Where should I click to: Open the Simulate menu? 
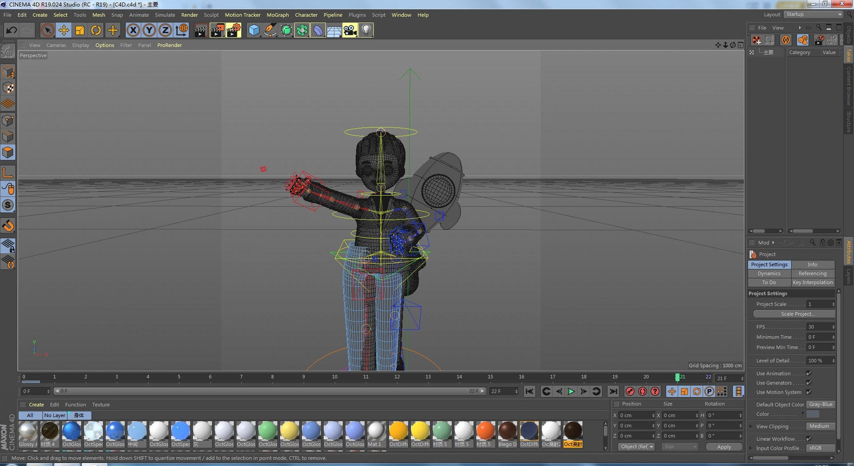(x=165, y=15)
